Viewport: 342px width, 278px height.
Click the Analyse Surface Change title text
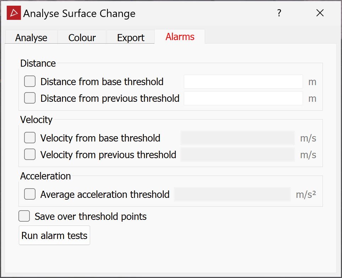[x=79, y=13]
